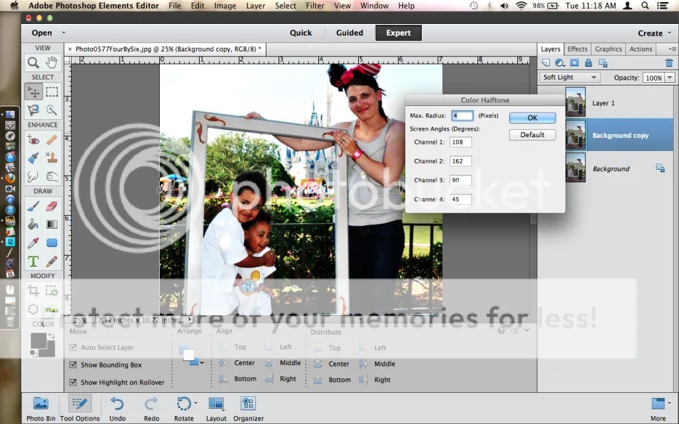Click the Undo button
This screenshot has width=679, height=424.
(x=117, y=408)
